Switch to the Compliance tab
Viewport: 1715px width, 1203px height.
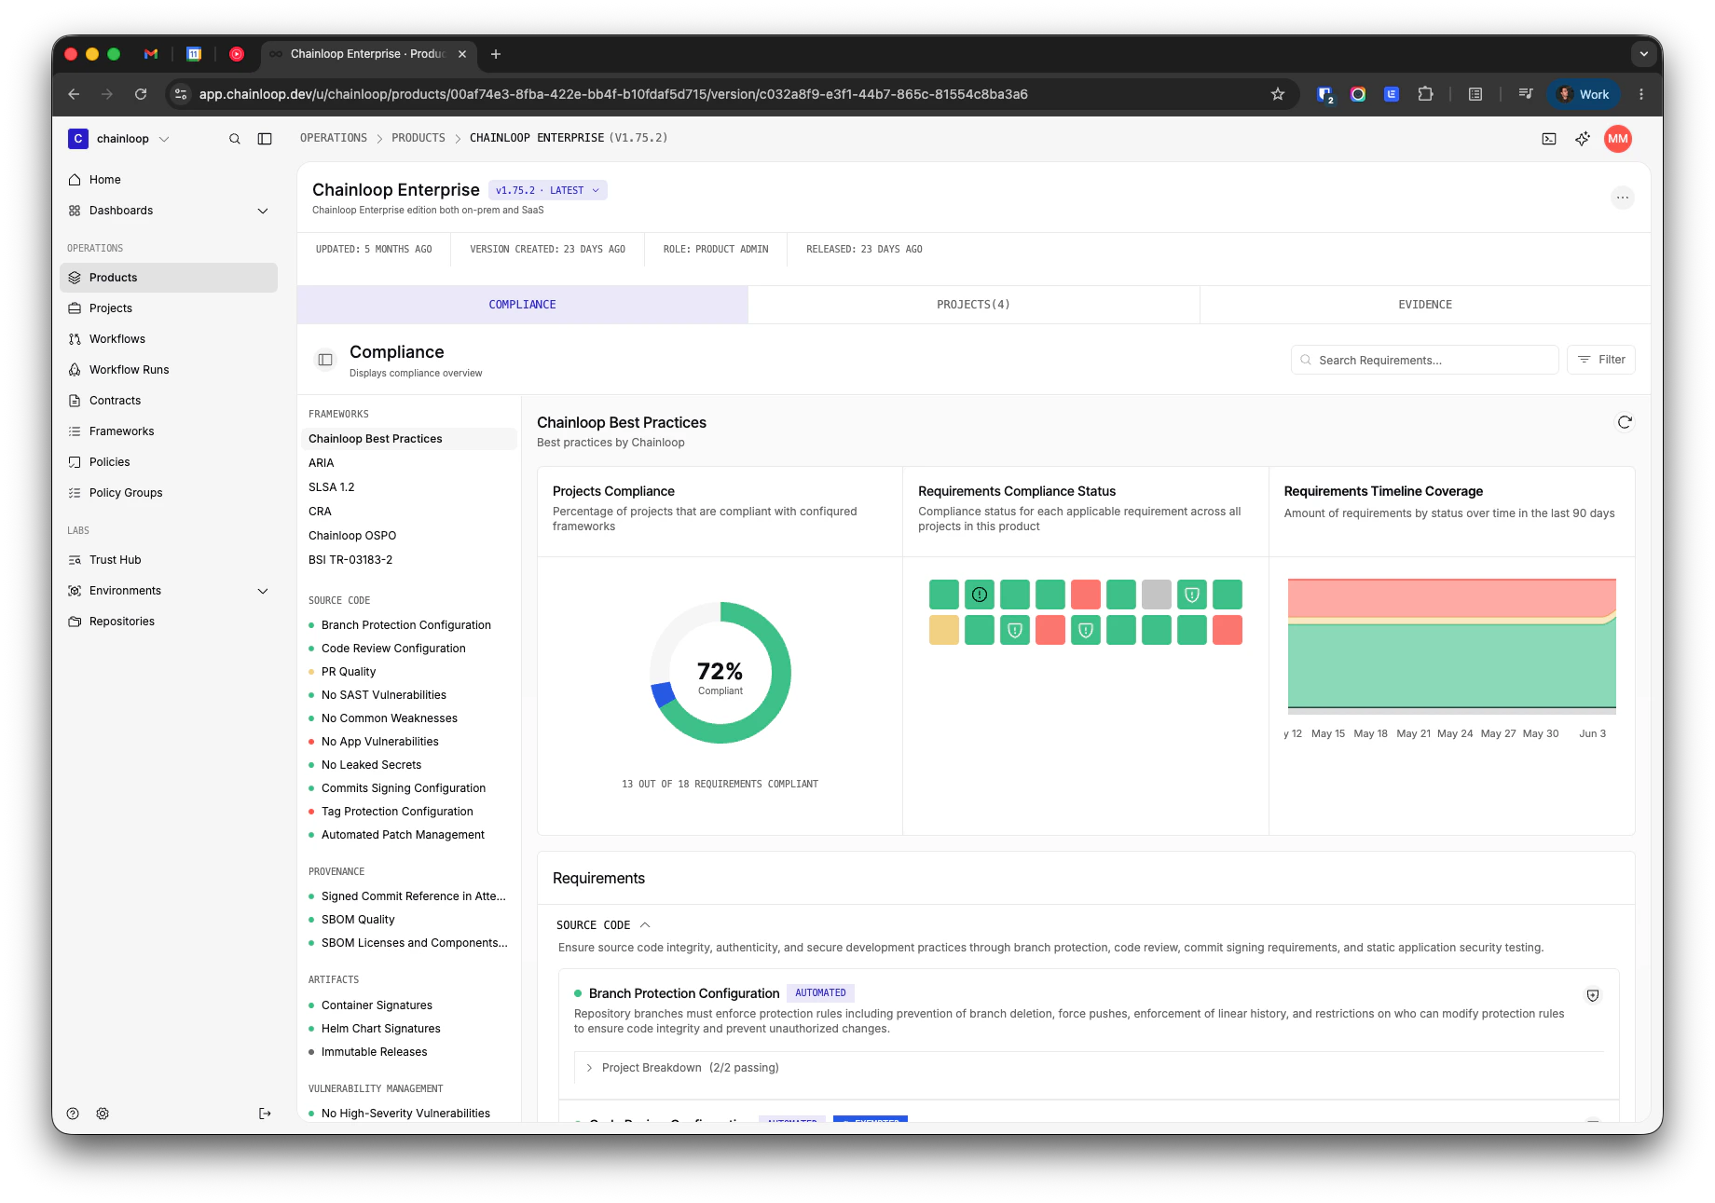522,305
